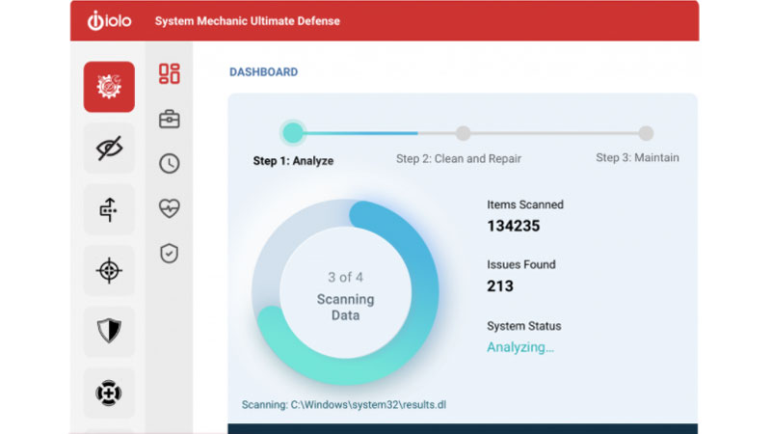The image size is (771, 434).
Task: Click the Step 2: Clean and Repair label
Action: (459, 159)
